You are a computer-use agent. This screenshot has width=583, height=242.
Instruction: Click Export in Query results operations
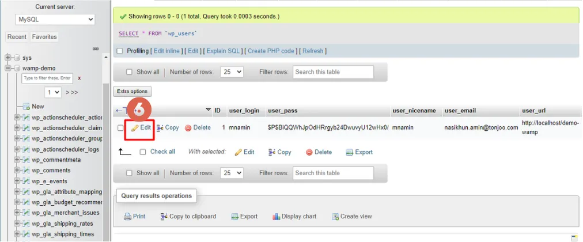click(244, 216)
